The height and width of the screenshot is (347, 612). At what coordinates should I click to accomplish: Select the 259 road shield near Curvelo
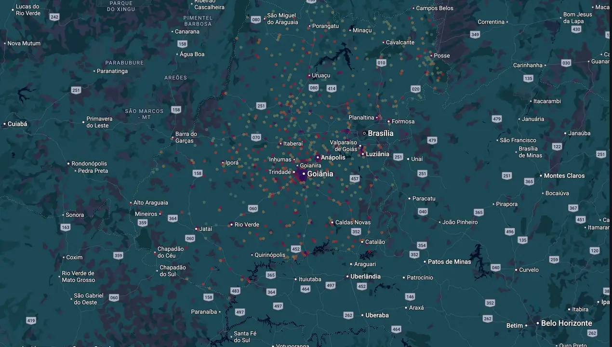click(x=554, y=260)
